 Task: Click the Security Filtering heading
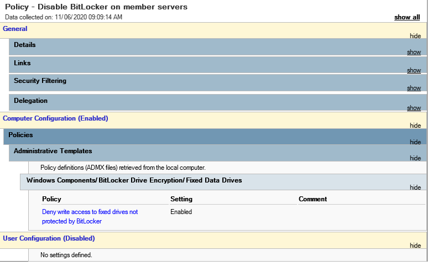tap(40, 81)
